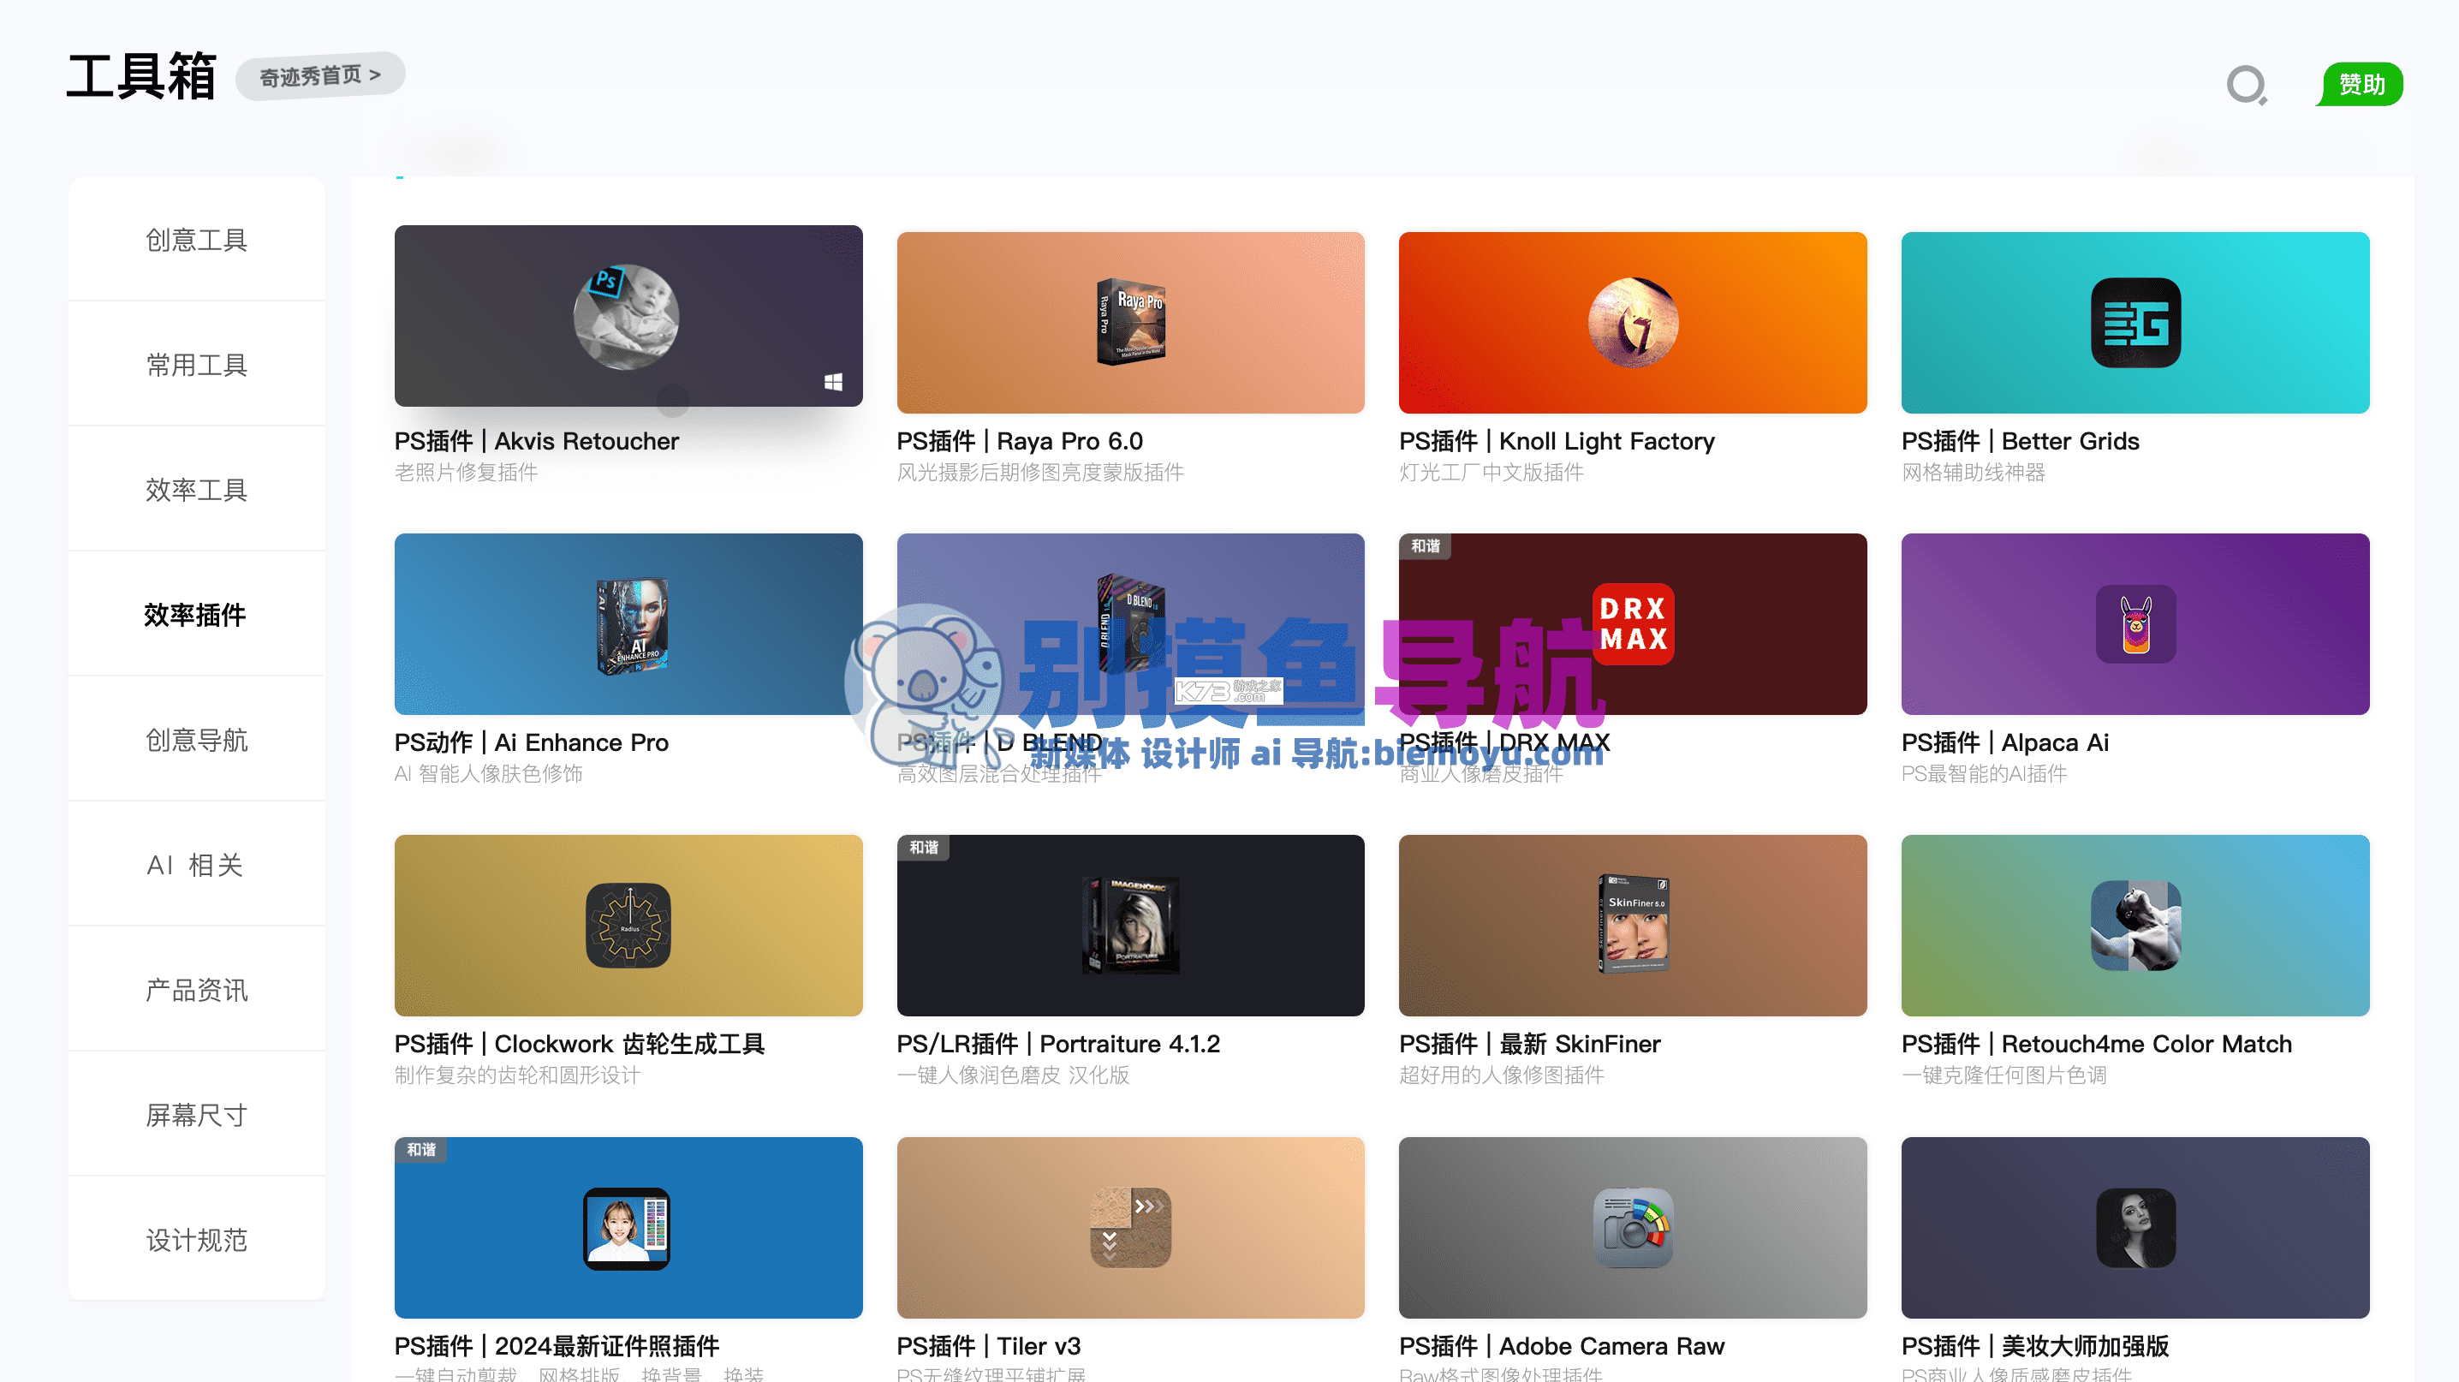Click 制作复杂的齿轮和圆形设计 description

(516, 1075)
